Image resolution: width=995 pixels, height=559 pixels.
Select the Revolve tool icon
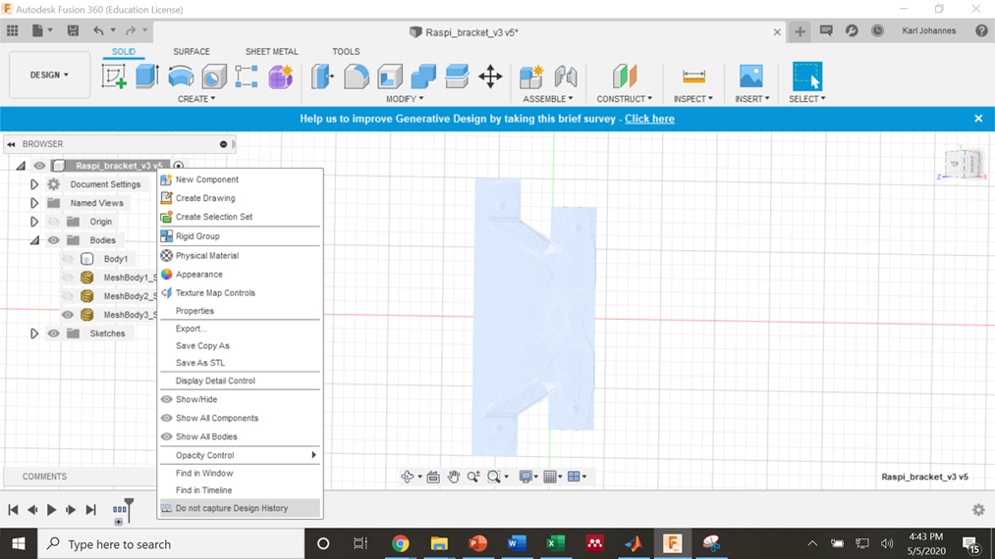coord(181,76)
